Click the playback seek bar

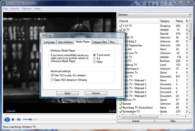pyautogui.click(x=60, y=114)
